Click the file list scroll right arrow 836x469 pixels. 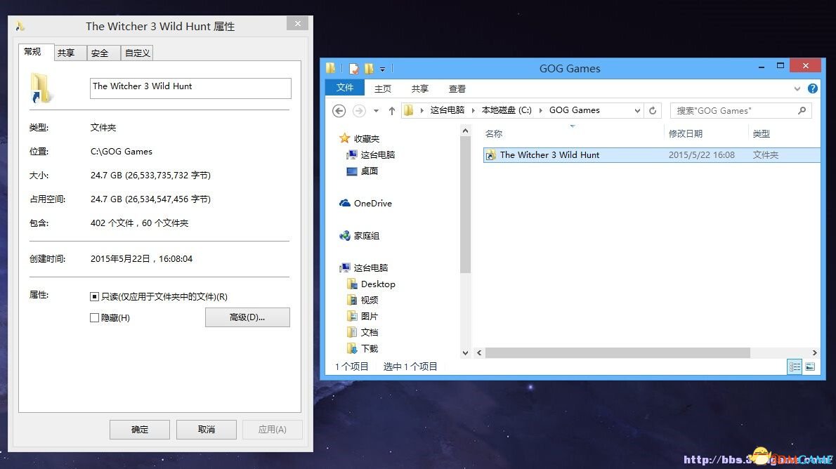(x=814, y=353)
